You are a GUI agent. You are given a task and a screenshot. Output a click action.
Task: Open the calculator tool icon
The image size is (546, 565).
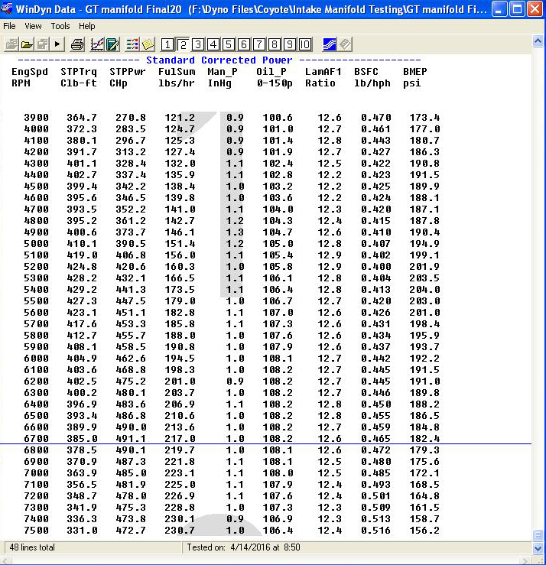click(112, 44)
